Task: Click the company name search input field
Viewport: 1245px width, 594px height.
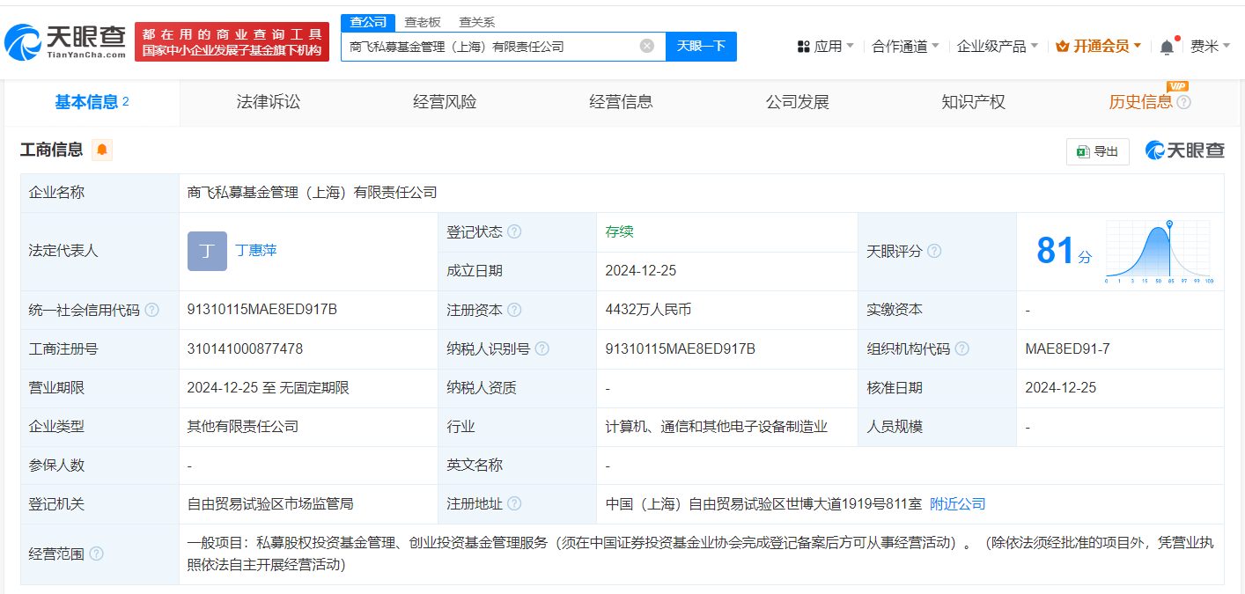Action: [489, 47]
